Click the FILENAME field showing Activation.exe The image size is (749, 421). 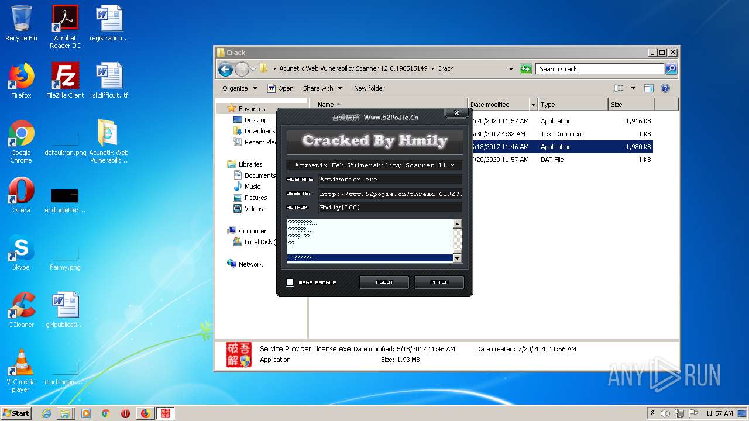pos(391,180)
